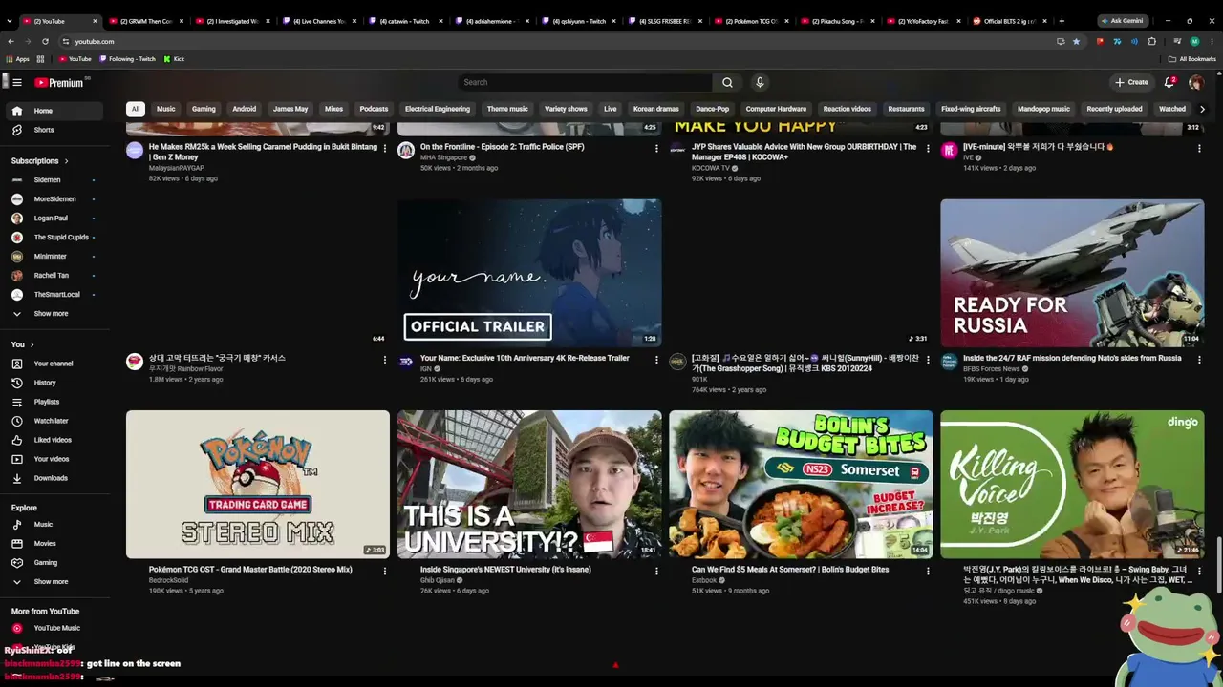The image size is (1223, 687).
Task: Open options menu for RAF mission video
Action: point(1199,360)
